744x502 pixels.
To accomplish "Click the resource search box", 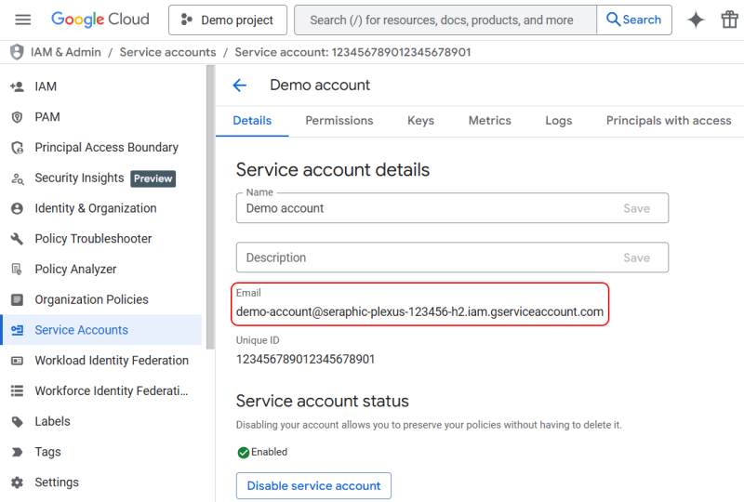I will click(445, 20).
